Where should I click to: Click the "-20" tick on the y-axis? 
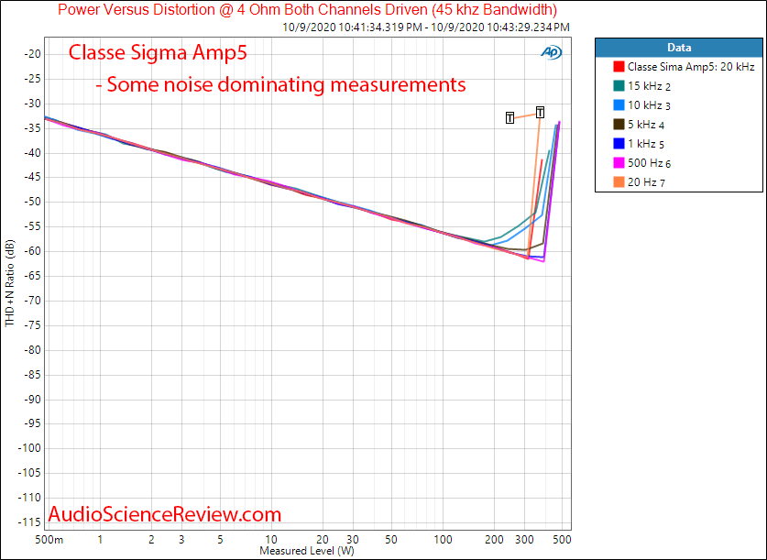click(x=32, y=54)
